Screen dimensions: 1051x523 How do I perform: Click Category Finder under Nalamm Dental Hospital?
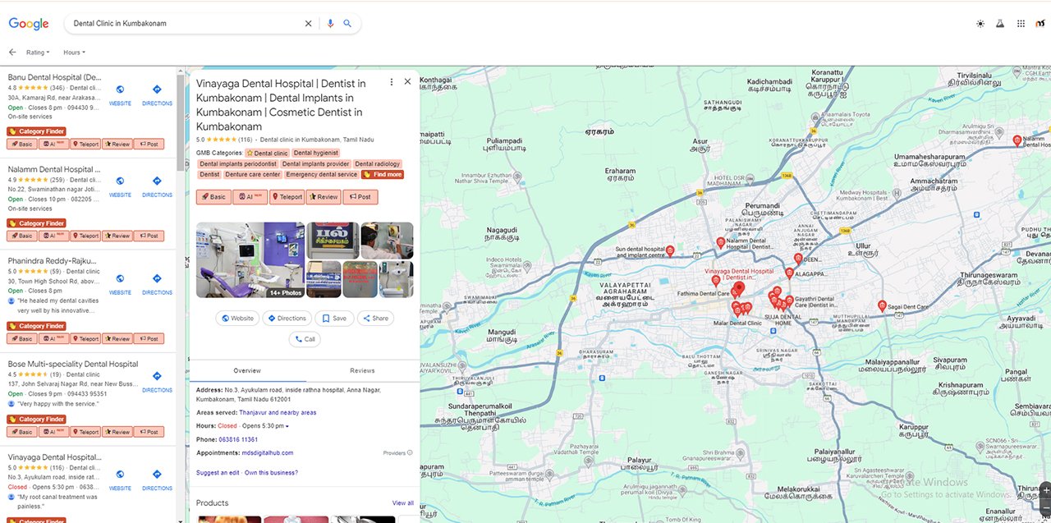[36, 223]
